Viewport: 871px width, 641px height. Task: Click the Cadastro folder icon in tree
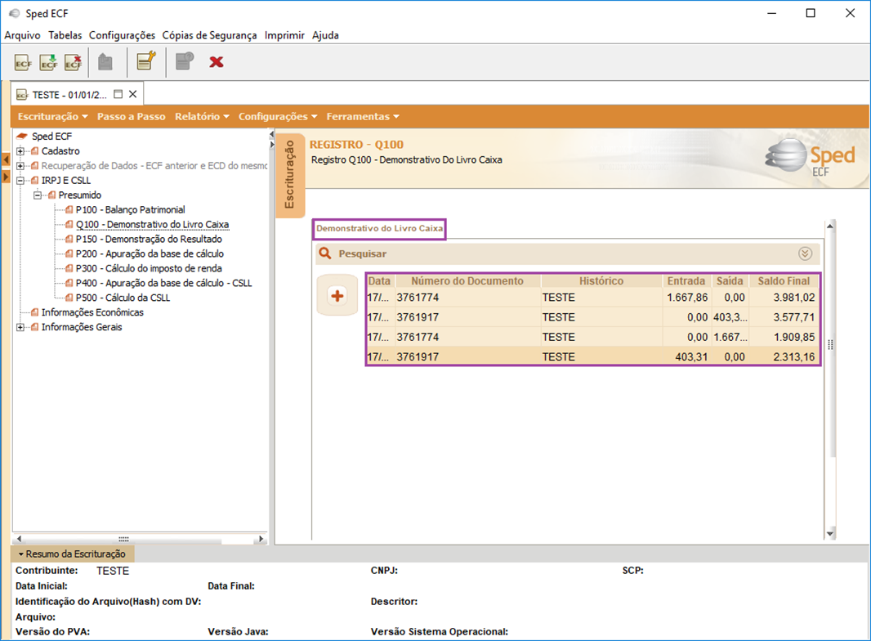35,151
